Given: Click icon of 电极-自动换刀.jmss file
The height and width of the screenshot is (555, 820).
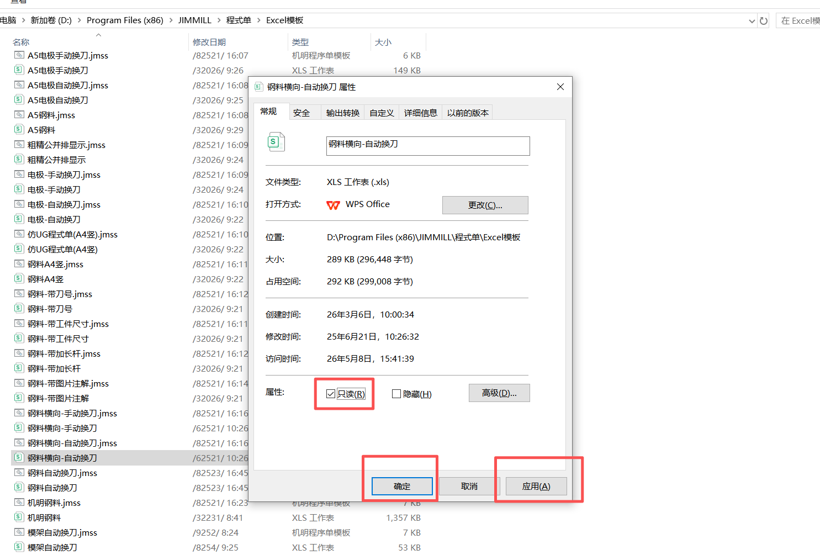Looking at the screenshot, I should 19,204.
